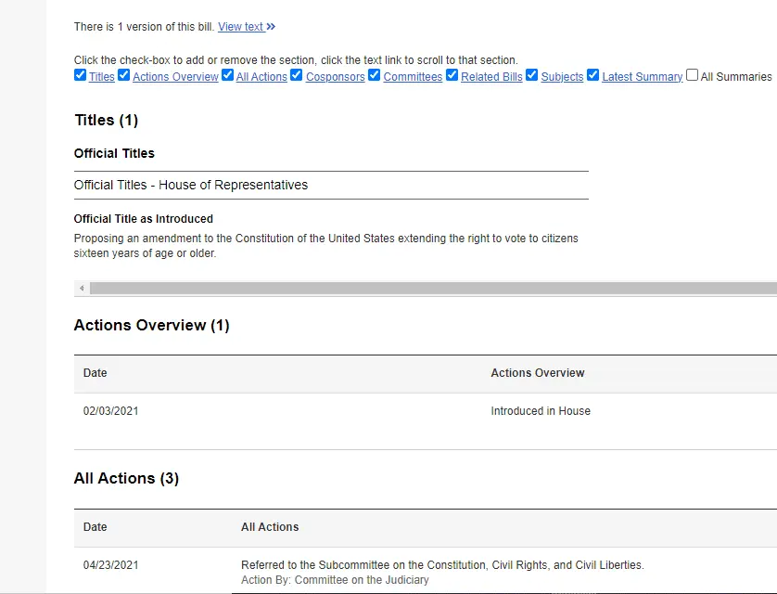
Task: Uncheck the Latest Summary checkbox
Action: click(x=593, y=75)
